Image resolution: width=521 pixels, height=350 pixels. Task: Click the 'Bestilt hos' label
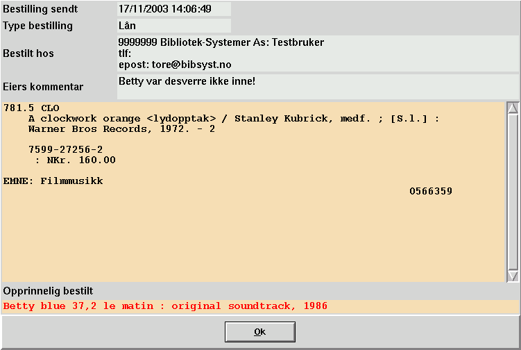coord(28,53)
